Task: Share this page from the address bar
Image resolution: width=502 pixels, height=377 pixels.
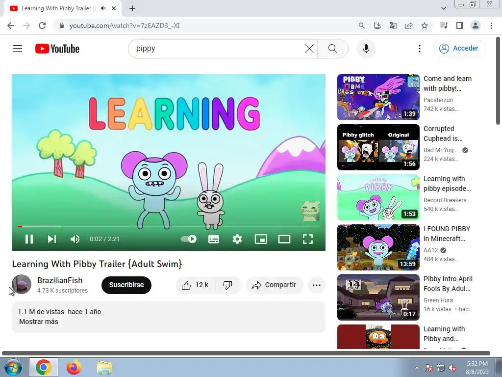Action: (409, 26)
